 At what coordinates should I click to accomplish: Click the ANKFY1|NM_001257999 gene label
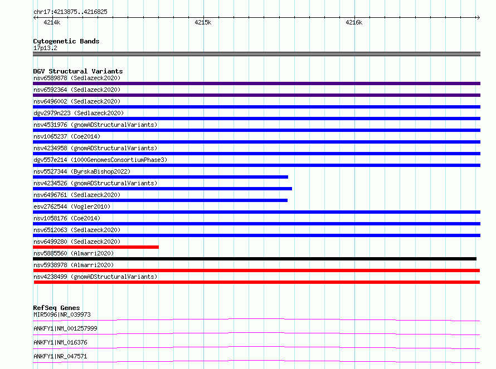click(65, 328)
